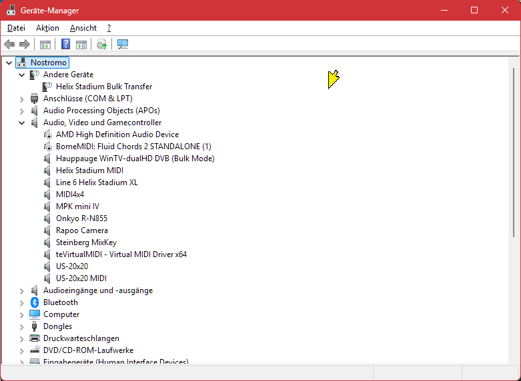Click the vertical scrollbar in device list
521x381 pixels.
(514, 153)
